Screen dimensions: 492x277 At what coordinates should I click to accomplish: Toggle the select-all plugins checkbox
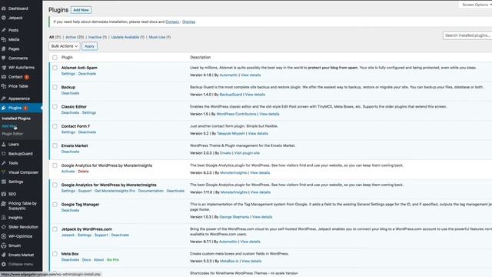[x=55, y=58]
